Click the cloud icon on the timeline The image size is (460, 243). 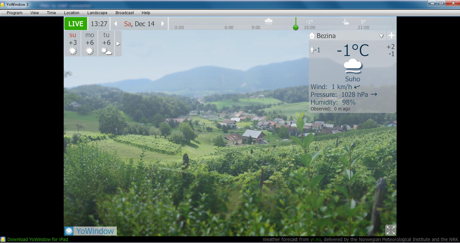268,21
